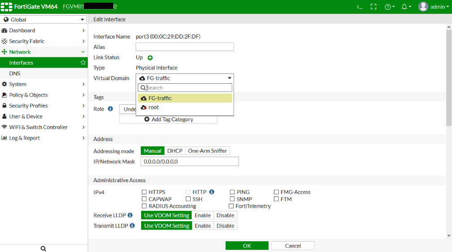Expand the Dashboard menu chevron
The width and height of the screenshot is (452, 252).
click(x=83, y=30)
